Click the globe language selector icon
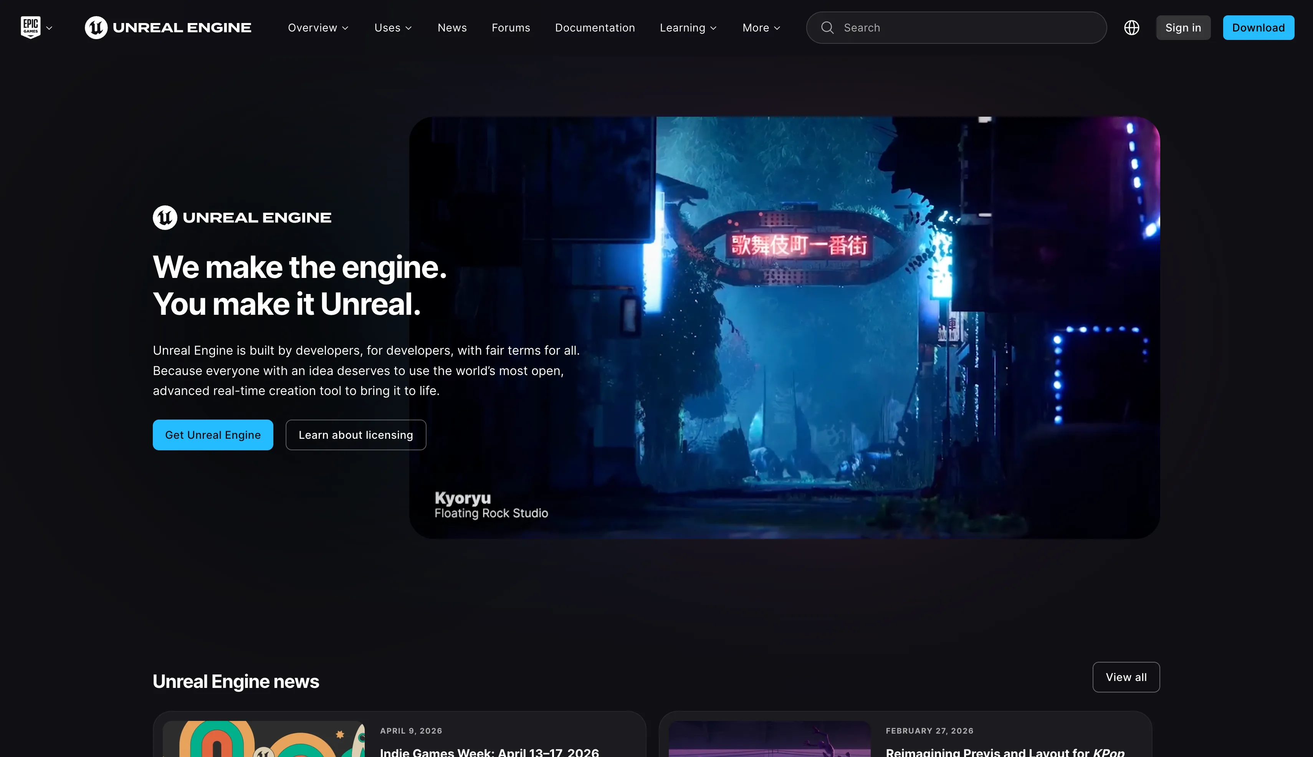This screenshot has height=757, width=1313. point(1131,28)
